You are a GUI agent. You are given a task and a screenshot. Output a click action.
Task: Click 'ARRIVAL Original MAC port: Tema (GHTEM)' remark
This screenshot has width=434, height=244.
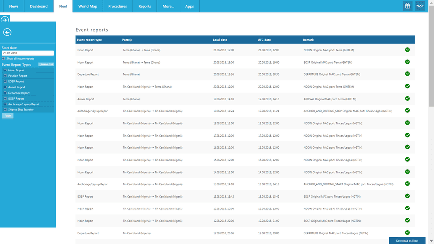329,99
